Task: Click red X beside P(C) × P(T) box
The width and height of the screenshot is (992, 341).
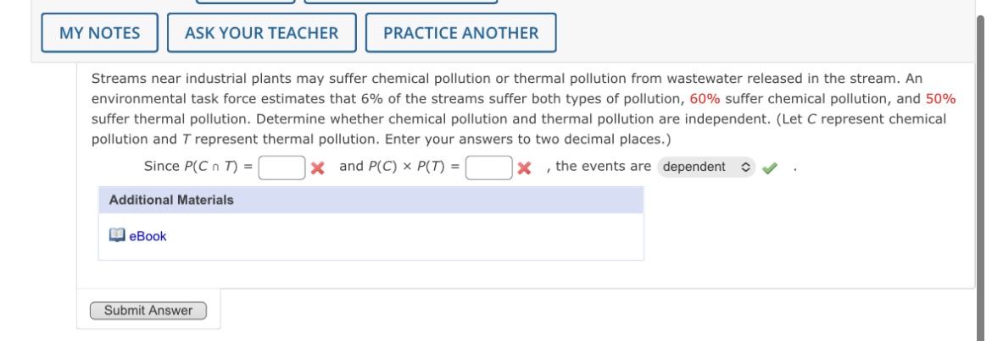Action: click(524, 168)
